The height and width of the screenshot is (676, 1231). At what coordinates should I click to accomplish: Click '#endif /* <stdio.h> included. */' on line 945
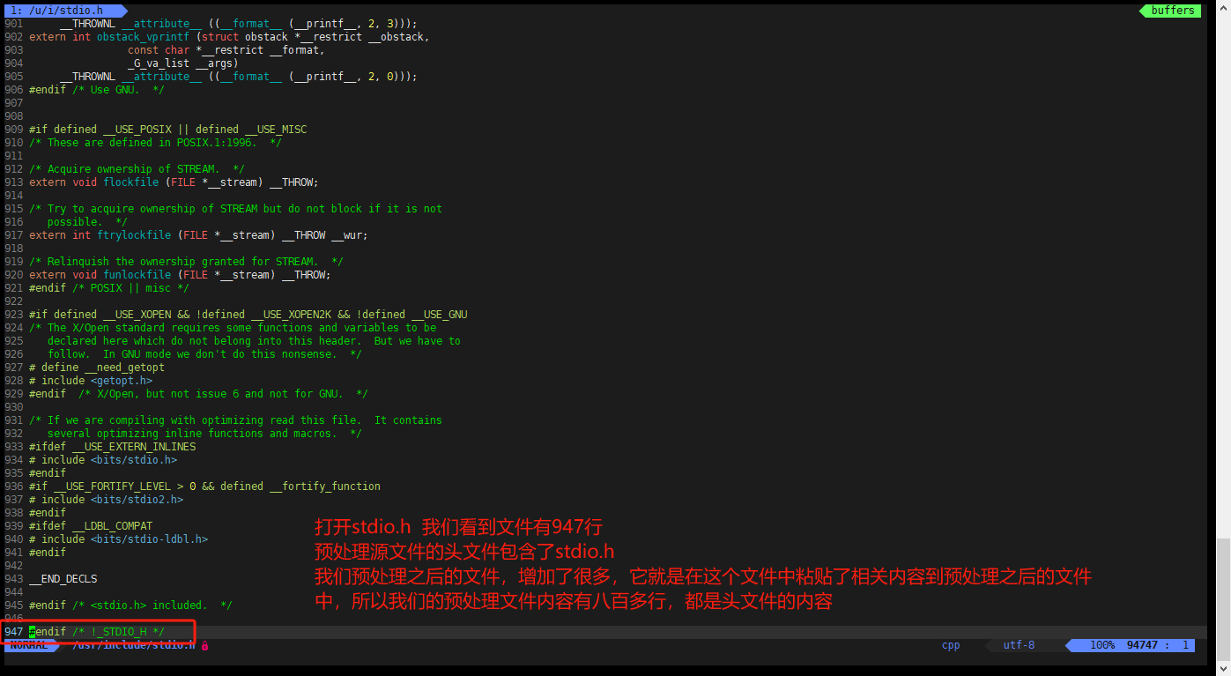click(130, 605)
